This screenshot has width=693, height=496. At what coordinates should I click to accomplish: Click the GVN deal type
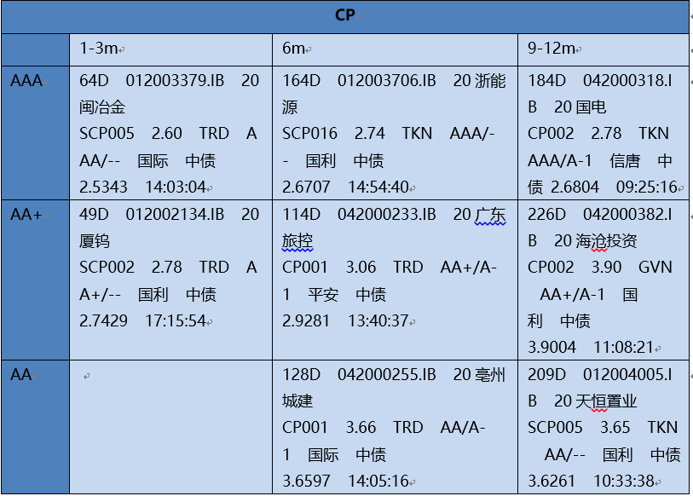point(655,267)
